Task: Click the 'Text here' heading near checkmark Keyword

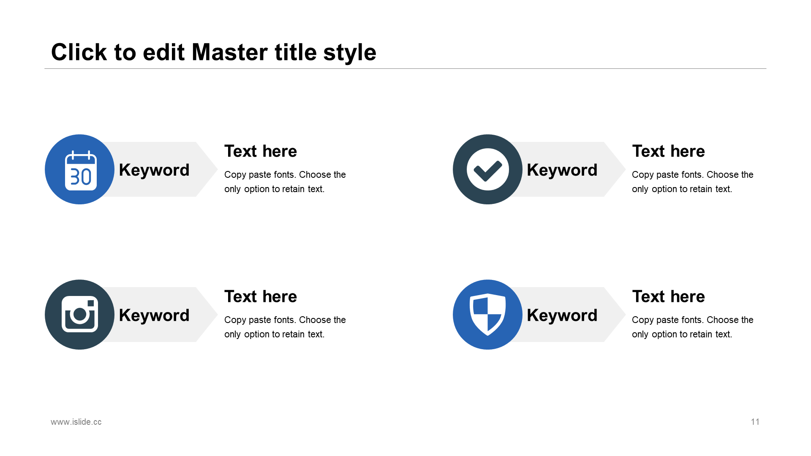Action: pyautogui.click(x=668, y=151)
